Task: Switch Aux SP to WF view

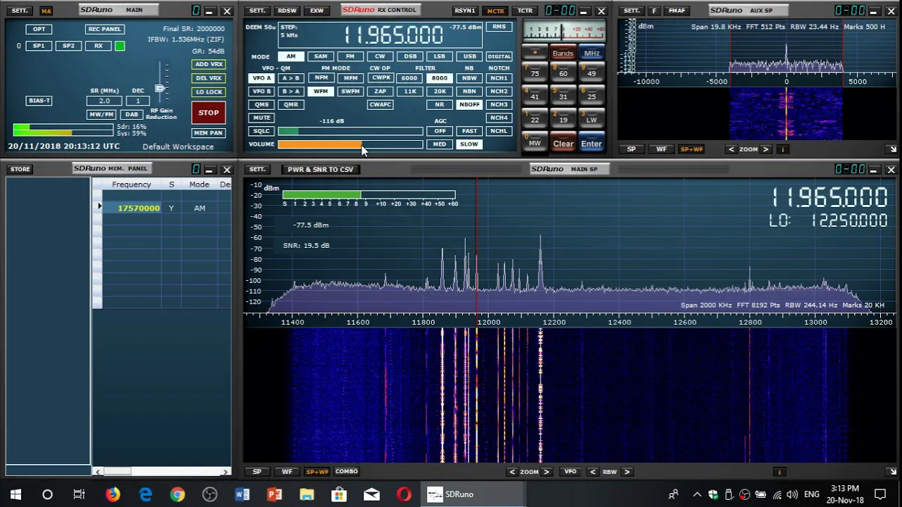Action: (661, 149)
